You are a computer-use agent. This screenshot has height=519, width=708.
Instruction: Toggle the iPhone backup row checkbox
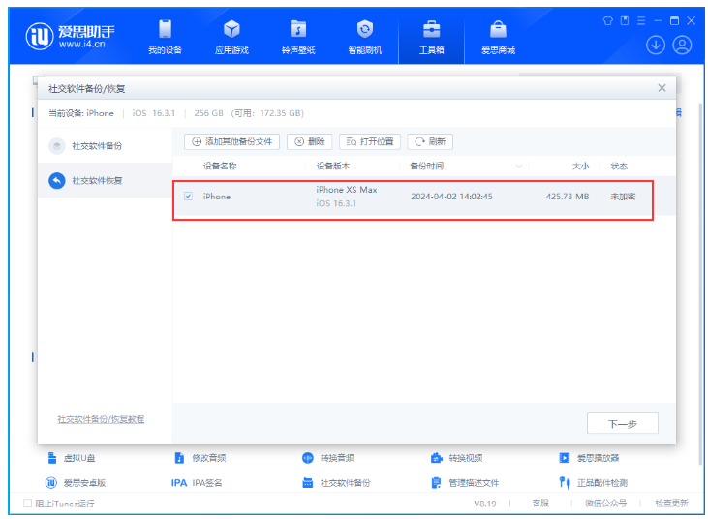[188, 197]
